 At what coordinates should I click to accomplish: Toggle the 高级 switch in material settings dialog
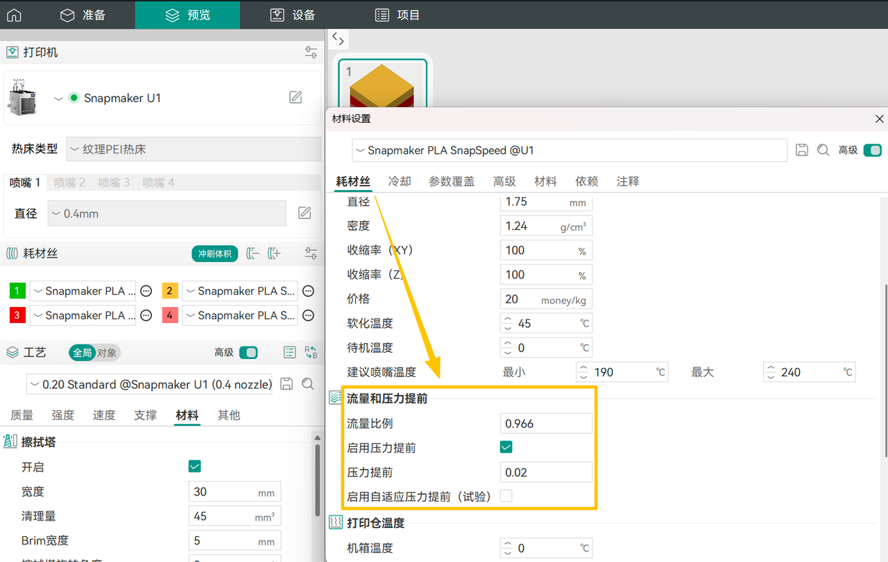pyautogui.click(x=872, y=150)
